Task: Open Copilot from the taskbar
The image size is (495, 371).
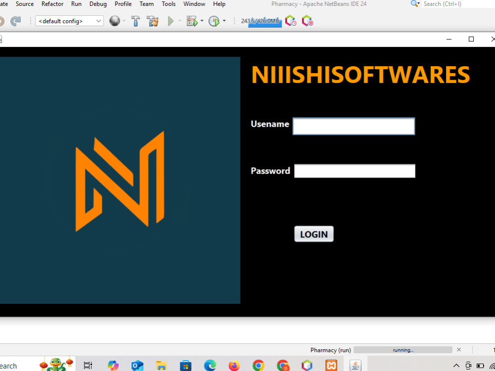Action: [113, 366]
